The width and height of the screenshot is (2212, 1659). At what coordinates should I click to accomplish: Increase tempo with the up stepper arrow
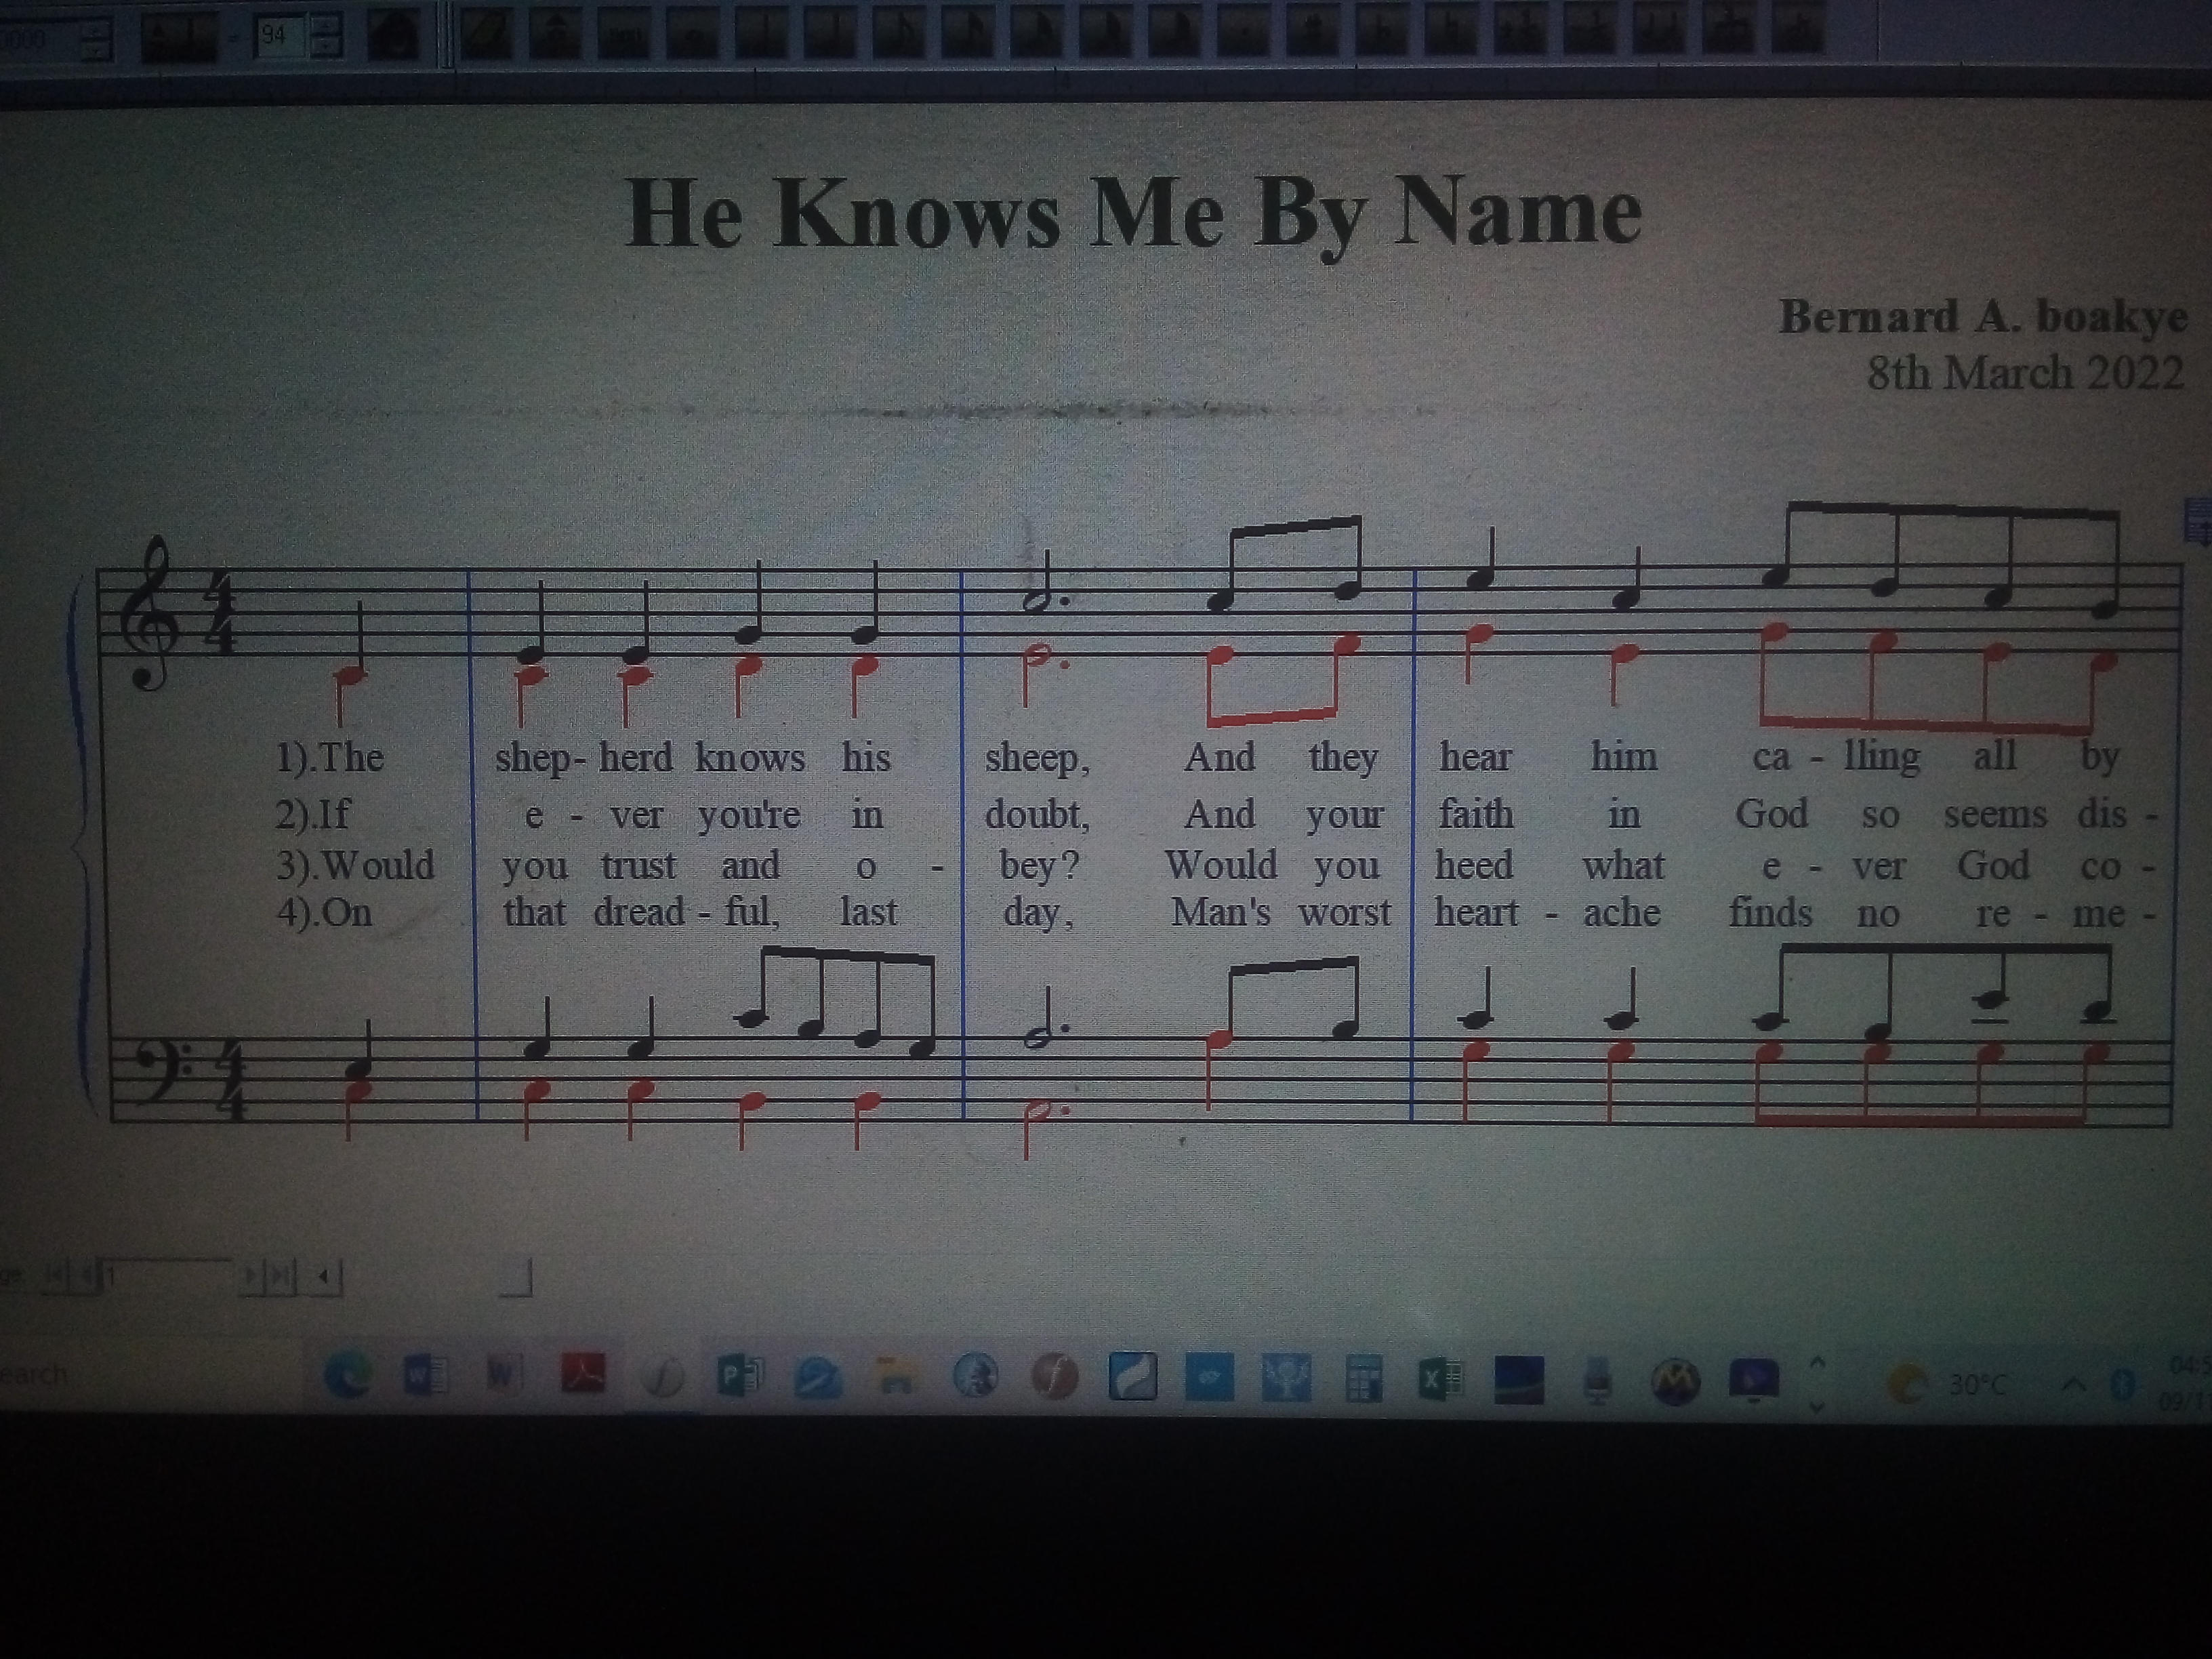click(326, 25)
